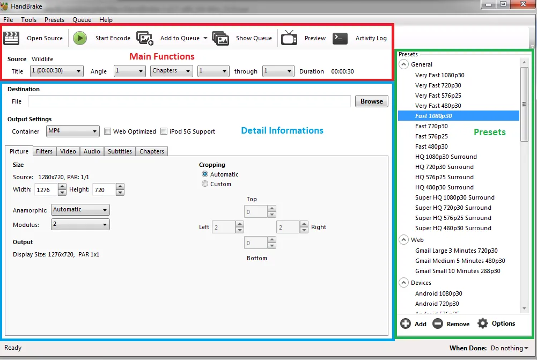Select Super HQ 720p30 Surround preset

pyautogui.click(x=453, y=208)
